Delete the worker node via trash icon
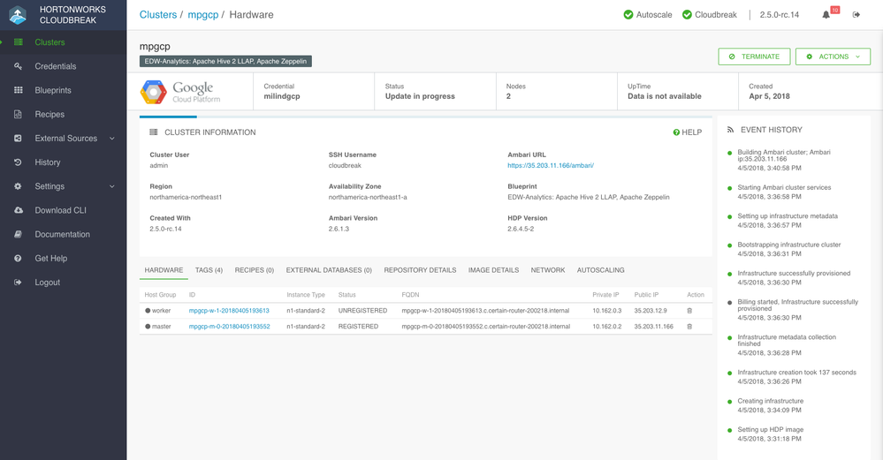This screenshot has width=883, height=460. 689,311
